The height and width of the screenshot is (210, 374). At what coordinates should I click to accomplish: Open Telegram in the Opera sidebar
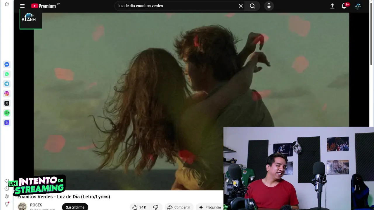click(7, 84)
